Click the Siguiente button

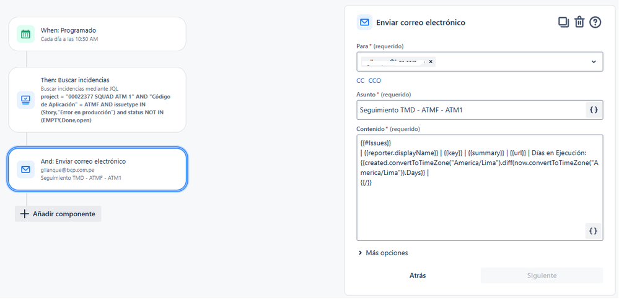[x=542, y=276]
